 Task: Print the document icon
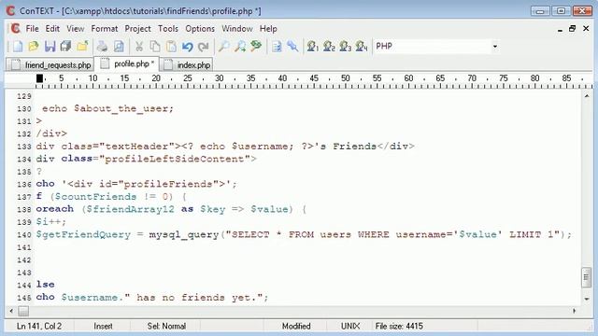(x=102, y=47)
